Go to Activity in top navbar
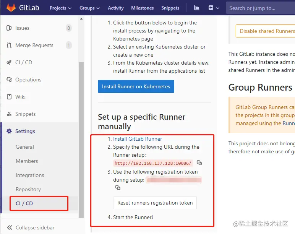Viewport: 295px width, 234px height. click(x=116, y=8)
